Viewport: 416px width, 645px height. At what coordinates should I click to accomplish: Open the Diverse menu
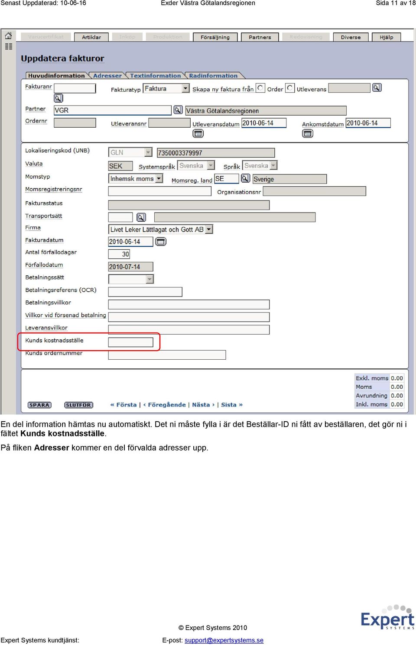351,37
